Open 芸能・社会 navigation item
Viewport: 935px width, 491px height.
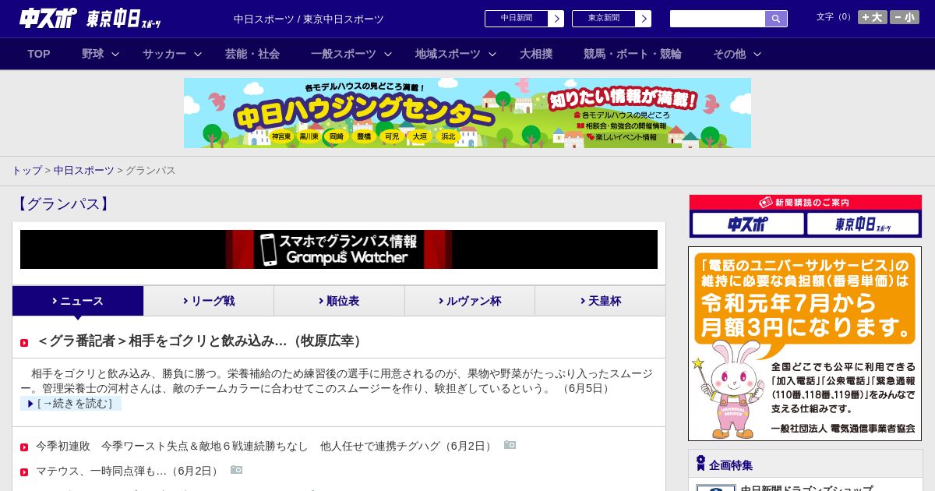click(252, 54)
